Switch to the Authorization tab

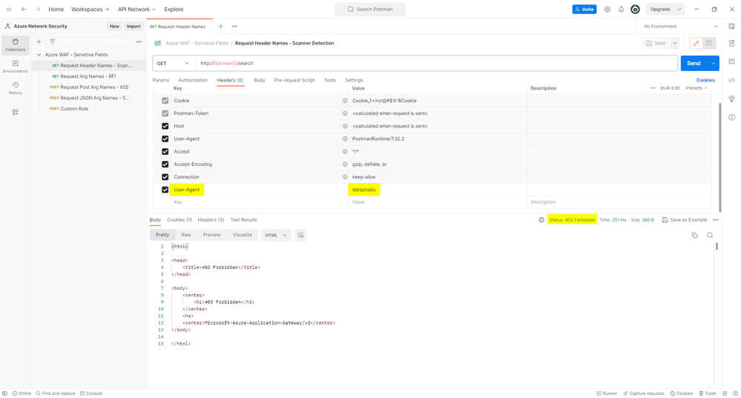(x=193, y=80)
